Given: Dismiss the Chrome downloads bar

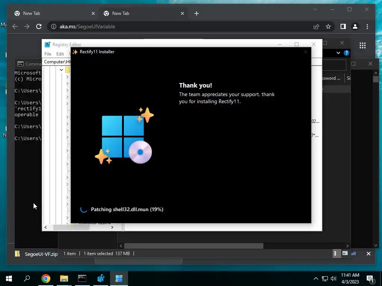Looking at the screenshot, I should [x=368, y=254].
